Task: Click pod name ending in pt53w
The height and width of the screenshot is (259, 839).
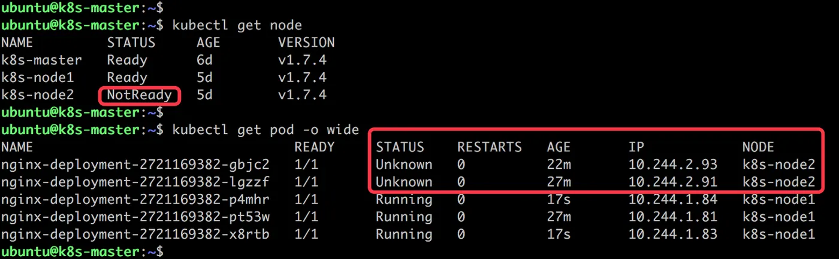Action: [x=135, y=217]
